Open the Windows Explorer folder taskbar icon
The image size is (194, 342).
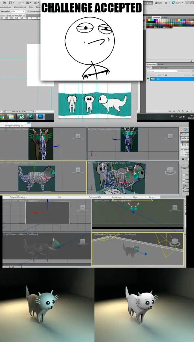pyautogui.click(x=11, y=117)
